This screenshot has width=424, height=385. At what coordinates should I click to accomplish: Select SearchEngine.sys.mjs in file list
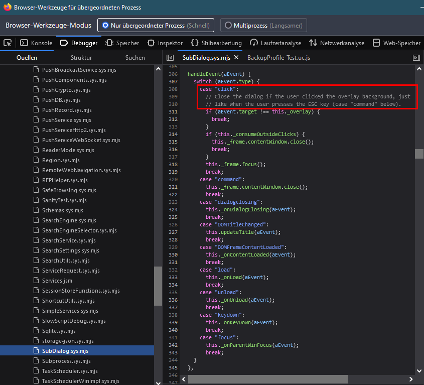[69, 220]
